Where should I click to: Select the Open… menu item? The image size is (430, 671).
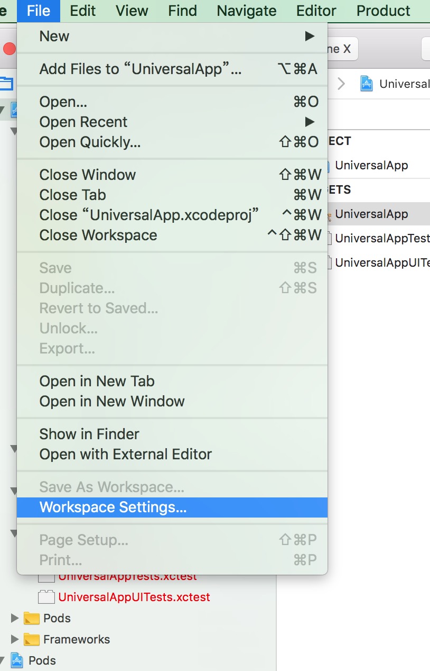(172, 102)
